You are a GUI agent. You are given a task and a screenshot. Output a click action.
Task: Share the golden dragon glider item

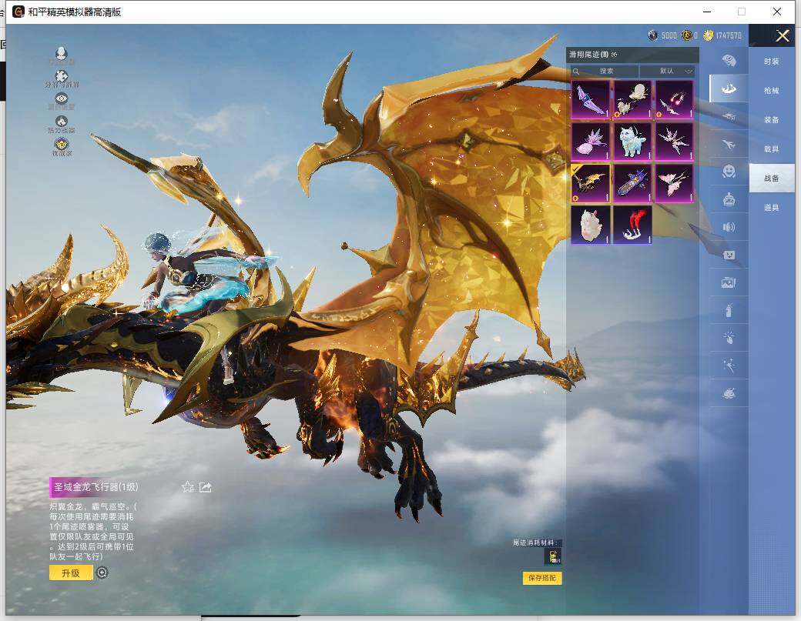pyautogui.click(x=206, y=487)
